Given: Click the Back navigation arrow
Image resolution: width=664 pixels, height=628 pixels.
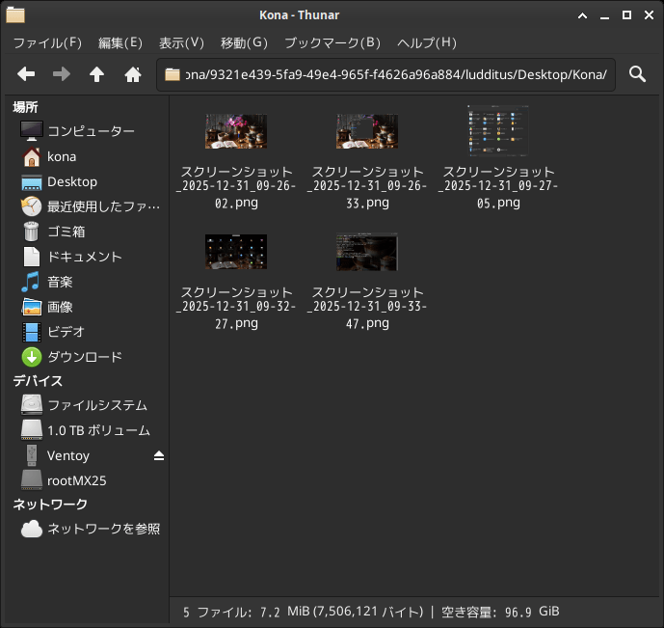Looking at the screenshot, I should [x=26, y=74].
